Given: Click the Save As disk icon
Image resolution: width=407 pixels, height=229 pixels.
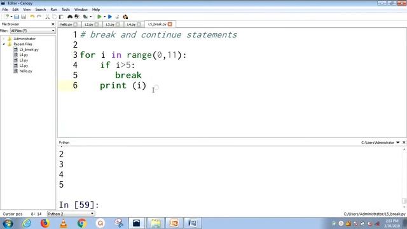Looking at the screenshot, I should pyautogui.click(x=24, y=17).
